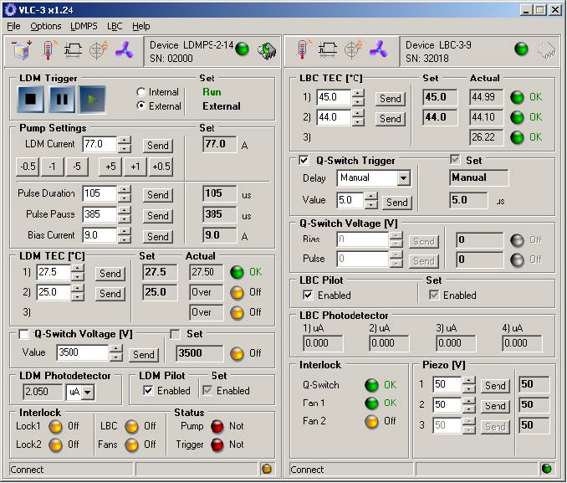
Task: Select Internal trigger mode
Action: (x=141, y=92)
